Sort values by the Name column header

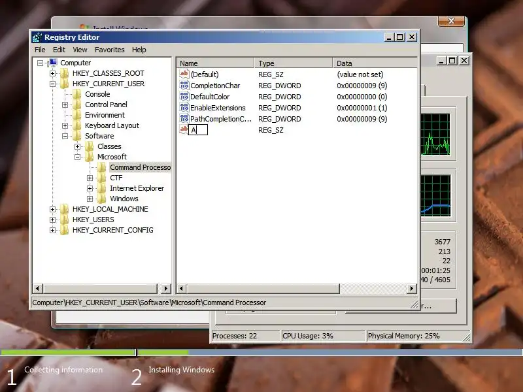(216, 63)
